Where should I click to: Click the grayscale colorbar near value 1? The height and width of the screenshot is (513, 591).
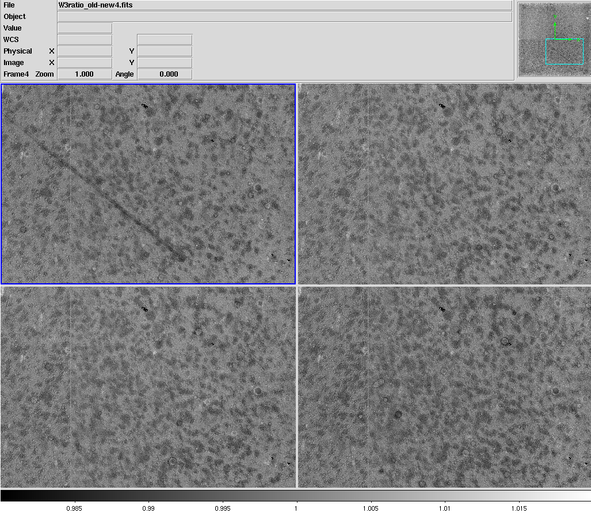click(x=296, y=495)
